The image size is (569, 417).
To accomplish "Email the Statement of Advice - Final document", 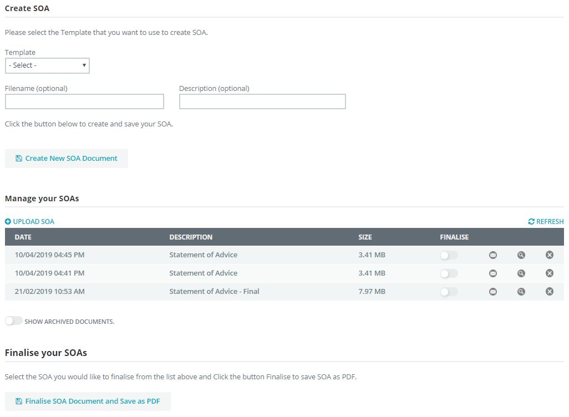I will click(492, 292).
